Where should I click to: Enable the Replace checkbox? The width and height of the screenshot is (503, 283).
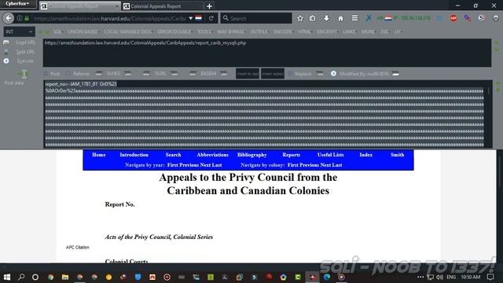(x=290, y=74)
